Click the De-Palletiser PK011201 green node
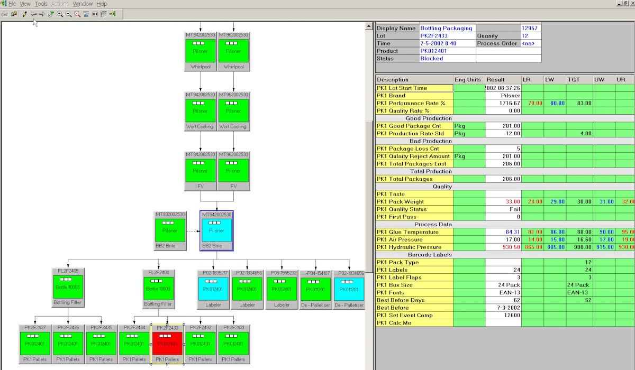 [315, 289]
